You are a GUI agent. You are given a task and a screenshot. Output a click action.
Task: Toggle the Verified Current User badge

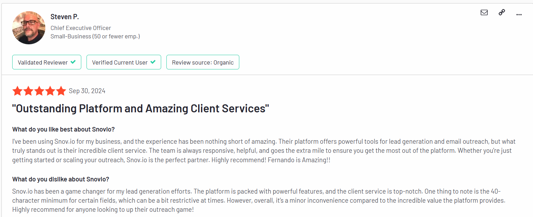(x=123, y=62)
